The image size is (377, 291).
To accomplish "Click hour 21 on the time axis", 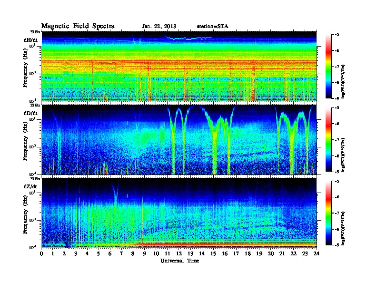I will click(282, 253).
